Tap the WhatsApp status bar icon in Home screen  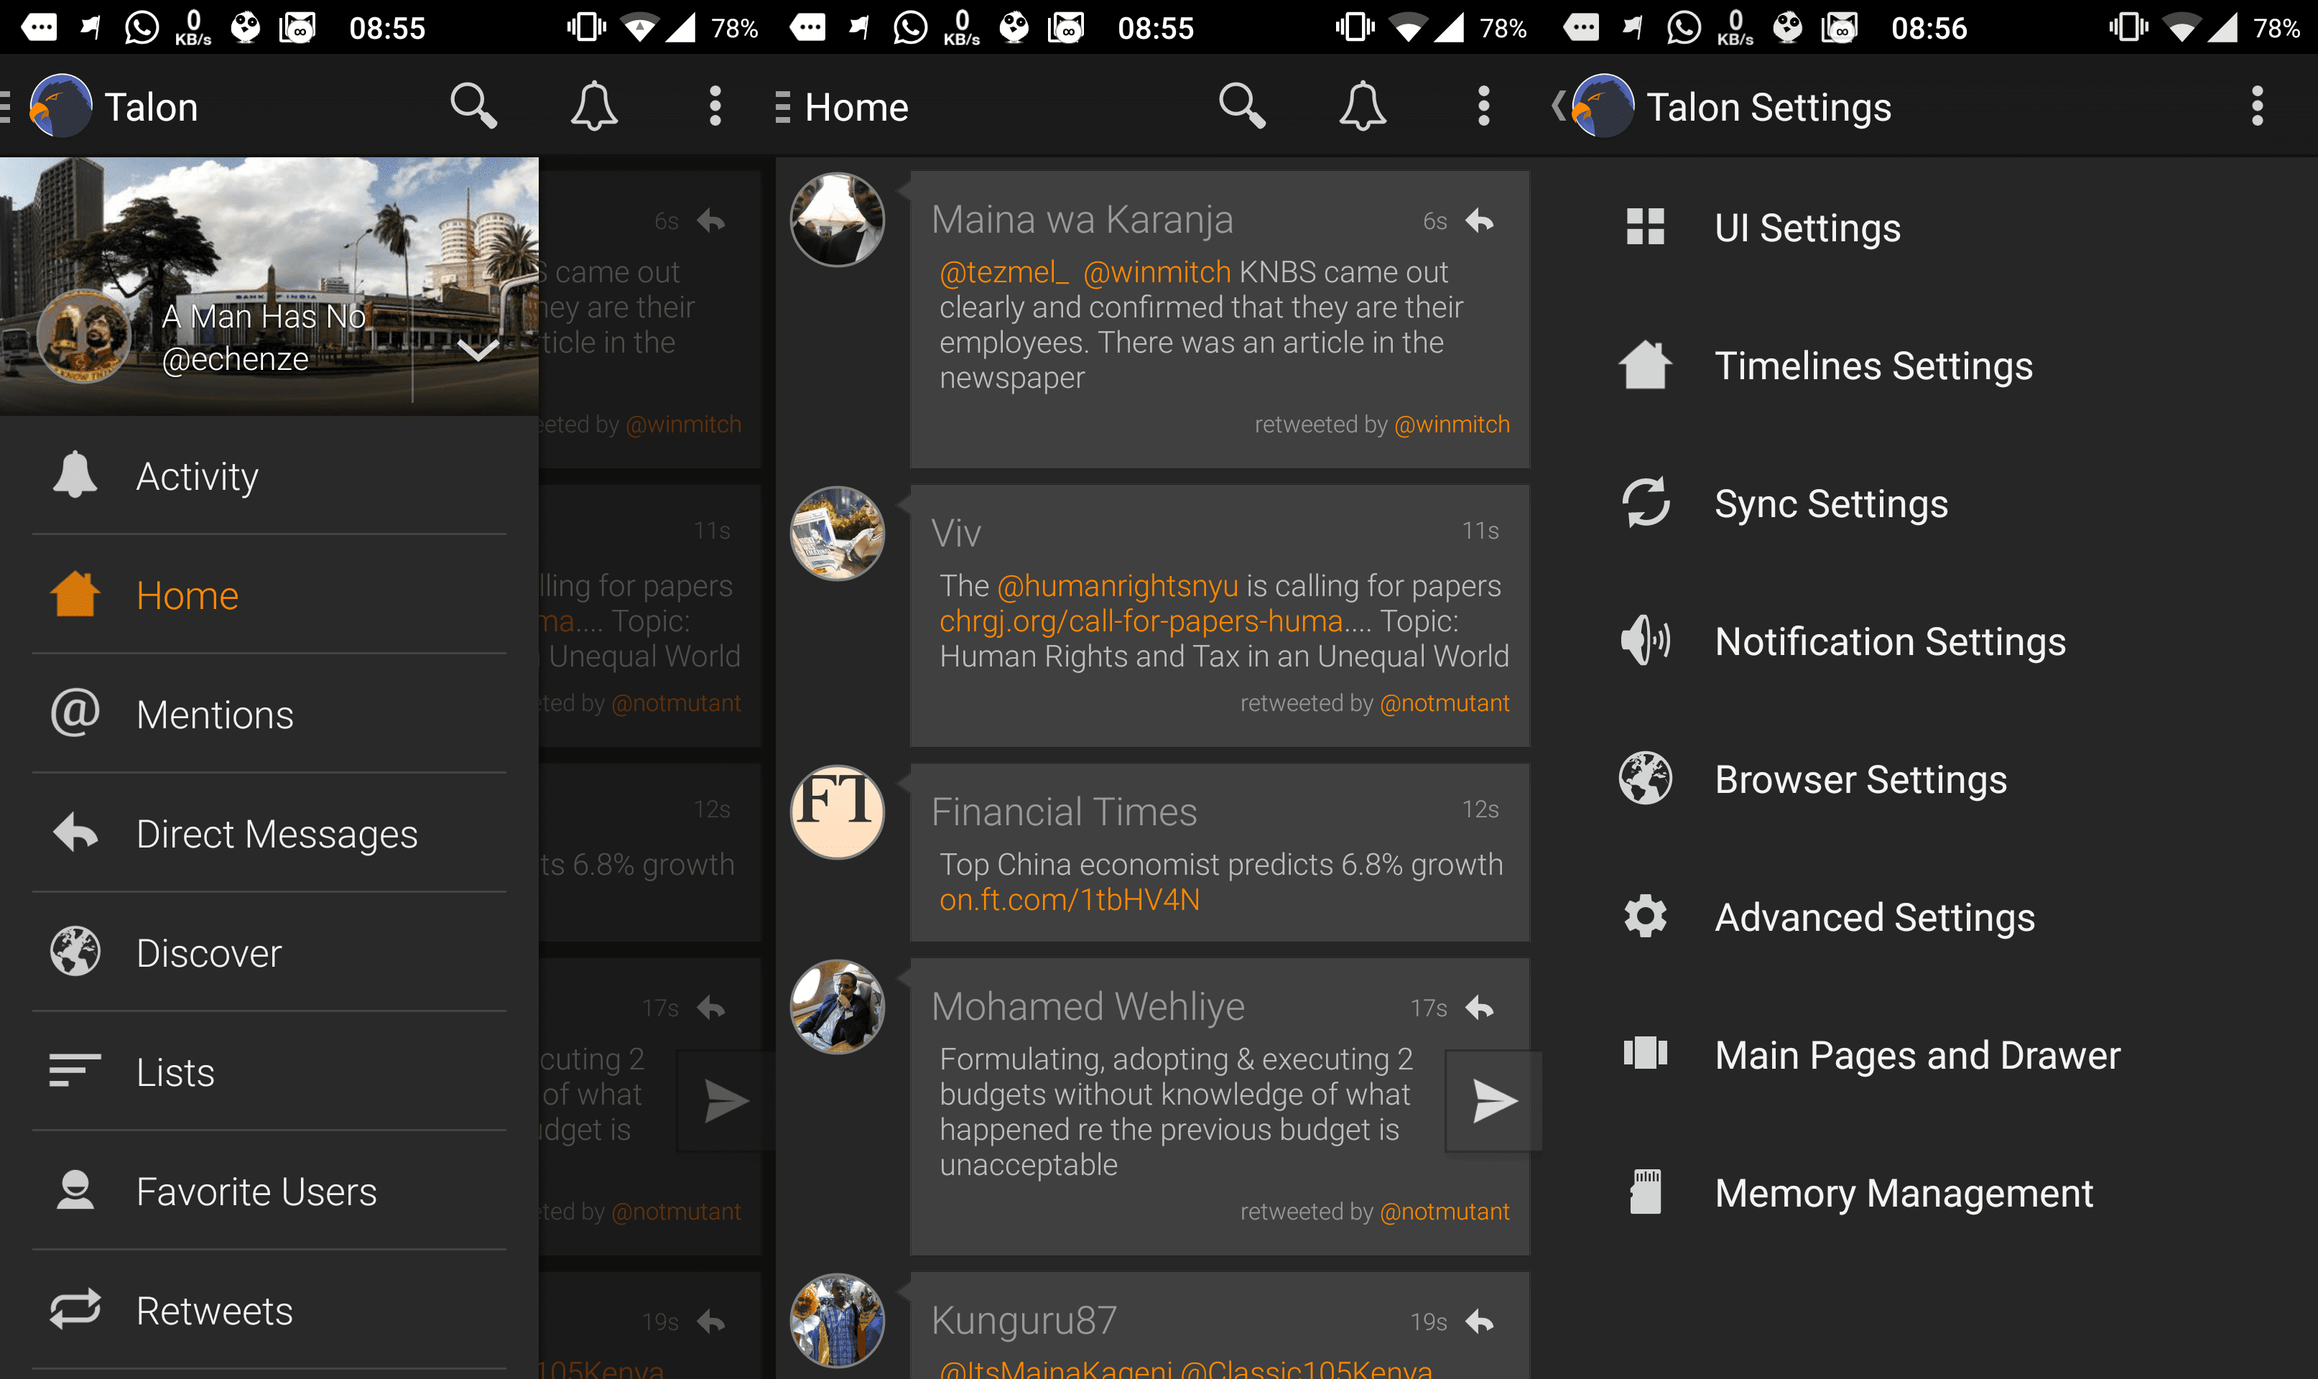click(909, 27)
